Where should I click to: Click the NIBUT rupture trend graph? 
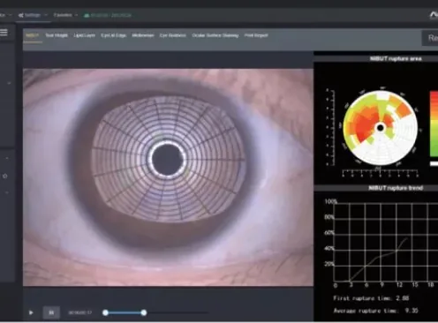pyautogui.click(x=386, y=243)
